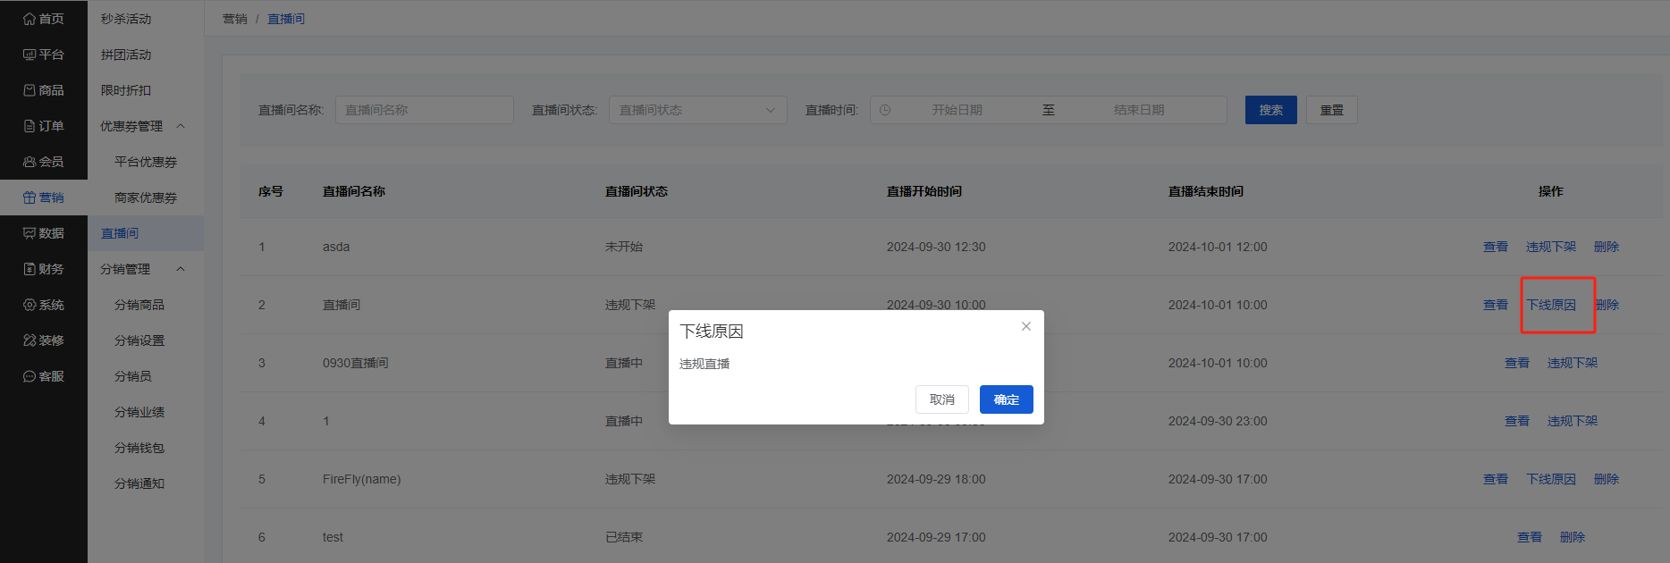The height and width of the screenshot is (563, 1670).
Task: Click the FireFly(name) room name cell
Action: [x=361, y=479]
